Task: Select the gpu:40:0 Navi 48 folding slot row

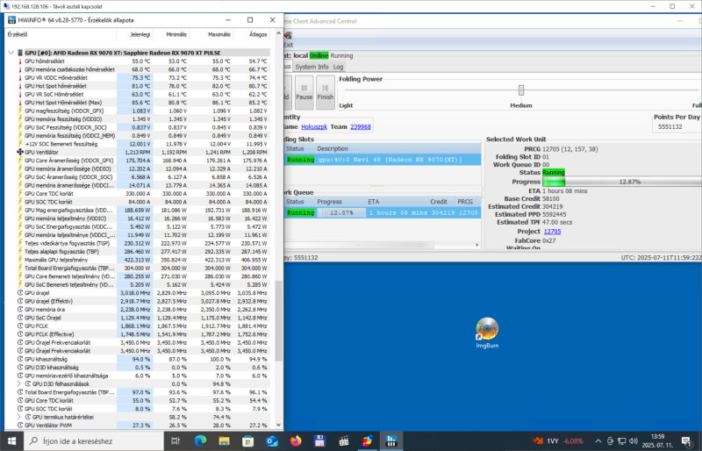Action: (x=383, y=160)
